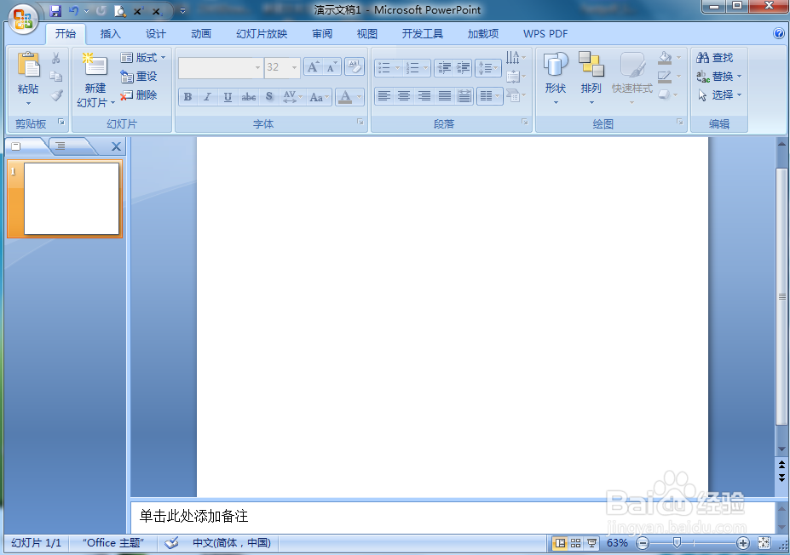Image resolution: width=790 pixels, height=555 pixels.
Task: Click the notes pane to add notes
Action: [452, 517]
